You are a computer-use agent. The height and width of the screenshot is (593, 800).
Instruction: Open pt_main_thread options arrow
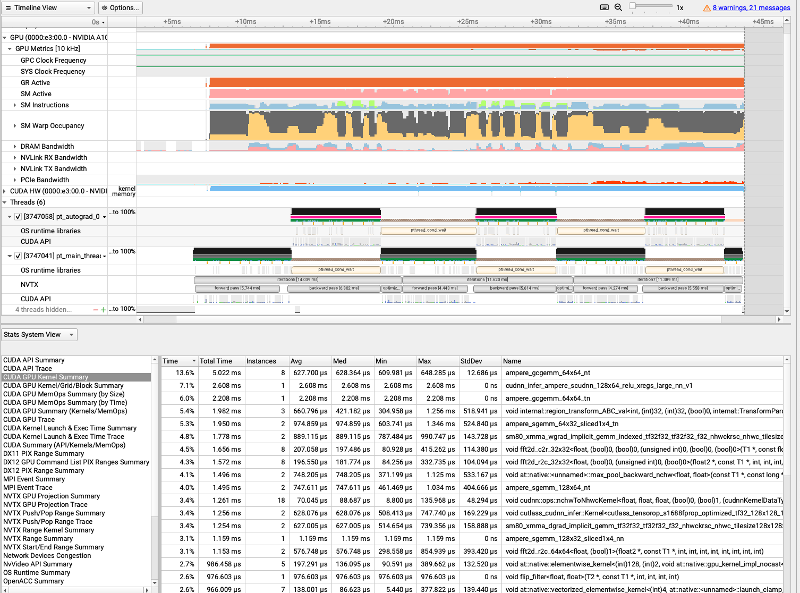[104, 257]
